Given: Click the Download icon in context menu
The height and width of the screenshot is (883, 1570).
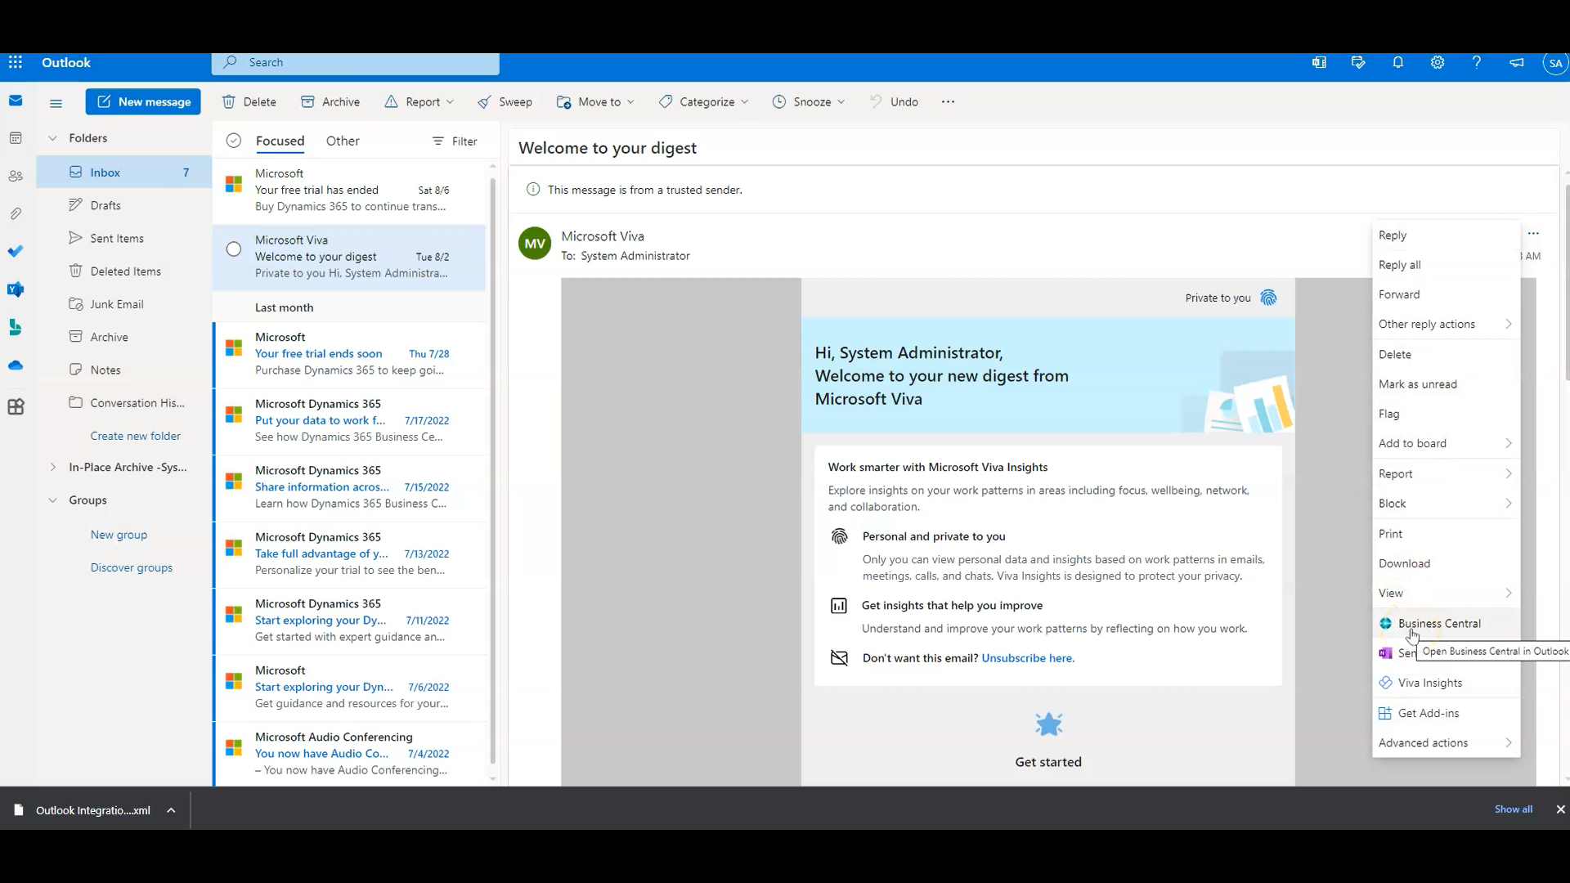Looking at the screenshot, I should [x=1405, y=563].
